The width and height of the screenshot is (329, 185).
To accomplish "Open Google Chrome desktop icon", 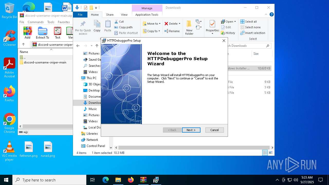I will 10,123.
